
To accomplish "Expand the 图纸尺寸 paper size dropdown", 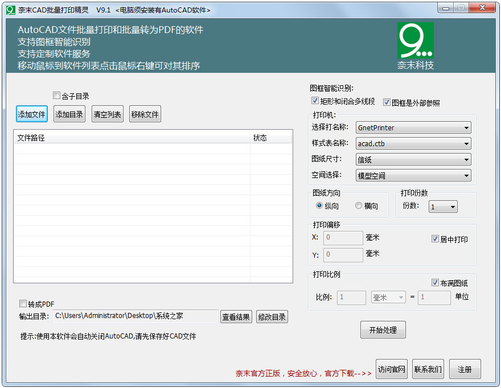I will [467, 159].
